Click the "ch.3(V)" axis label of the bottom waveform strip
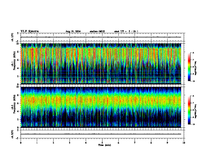The width and height of the screenshot is (207, 160). click(x=12, y=134)
